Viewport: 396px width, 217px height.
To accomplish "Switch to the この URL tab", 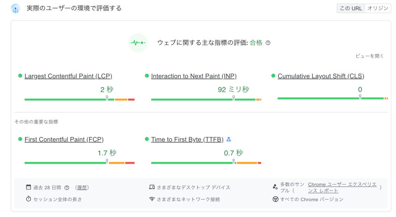I will (x=351, y=8).
